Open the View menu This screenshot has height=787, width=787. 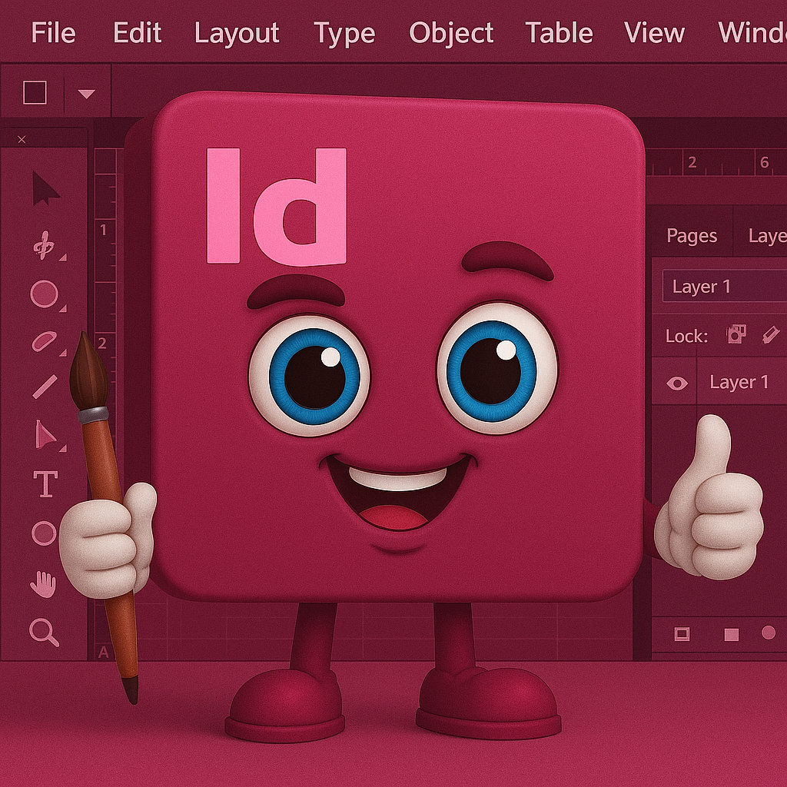[654, 33]
